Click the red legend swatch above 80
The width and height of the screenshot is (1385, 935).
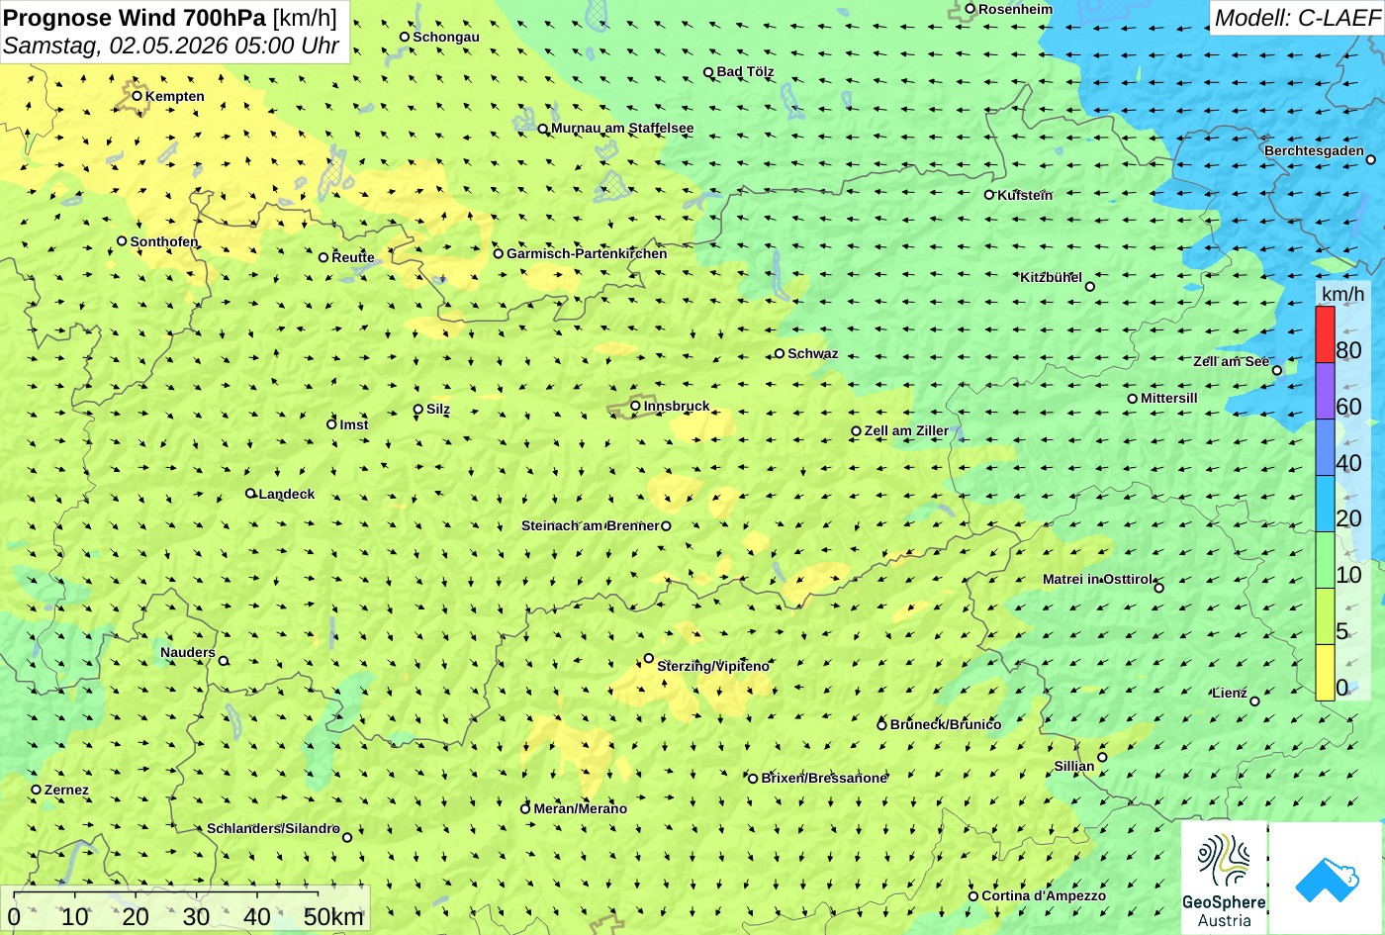[x=1325, y=334]
